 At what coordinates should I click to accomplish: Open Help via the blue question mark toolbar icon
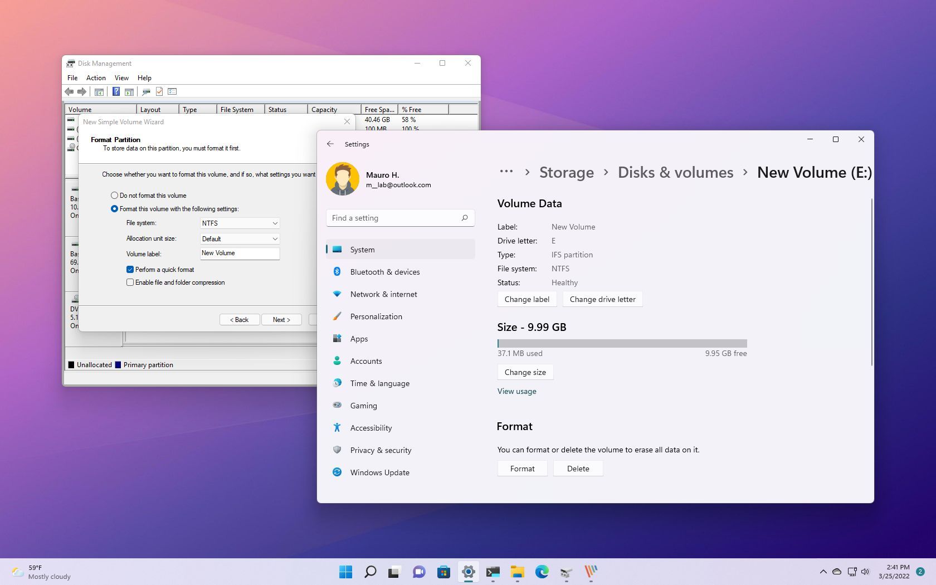[x=116, y=91]
